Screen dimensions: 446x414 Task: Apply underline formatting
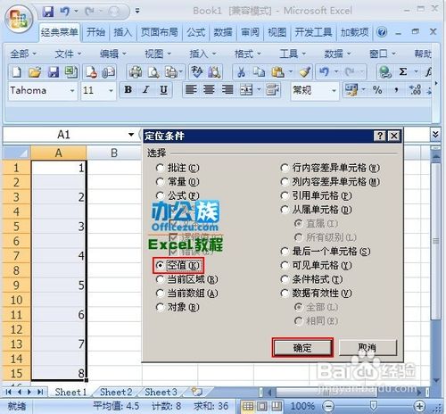coord(163,90)
